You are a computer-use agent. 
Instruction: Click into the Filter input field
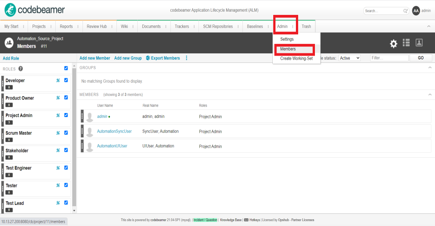[388, 58]
